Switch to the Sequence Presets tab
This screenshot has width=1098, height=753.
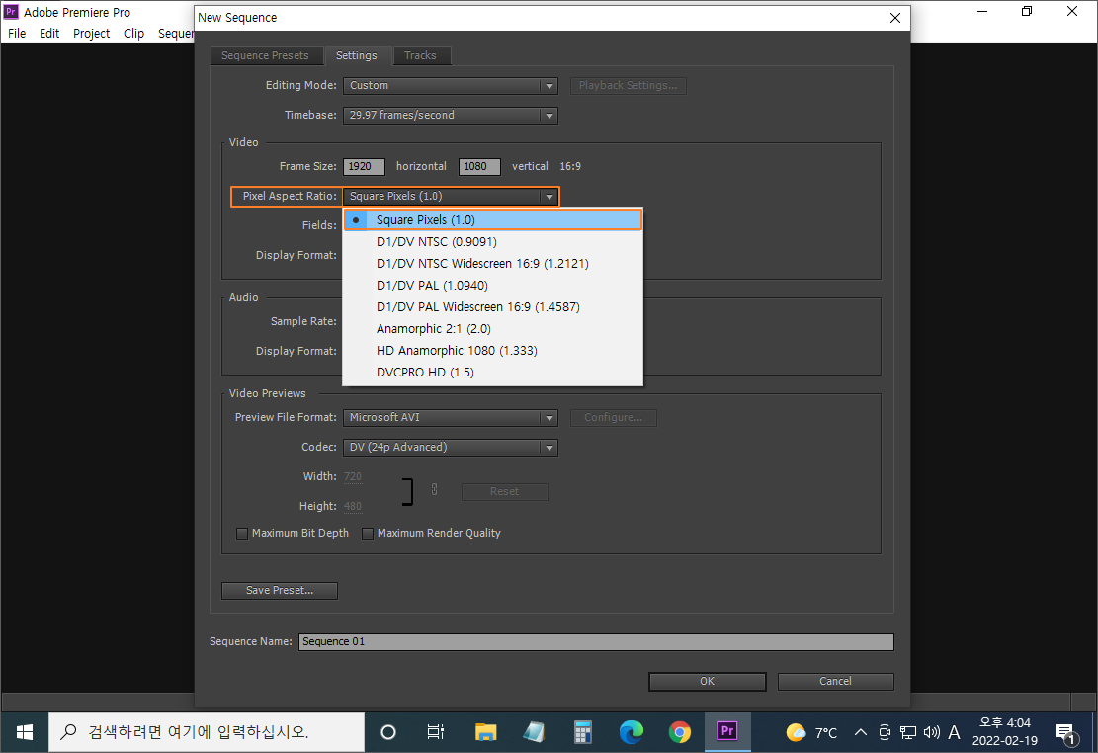[266, 56]
